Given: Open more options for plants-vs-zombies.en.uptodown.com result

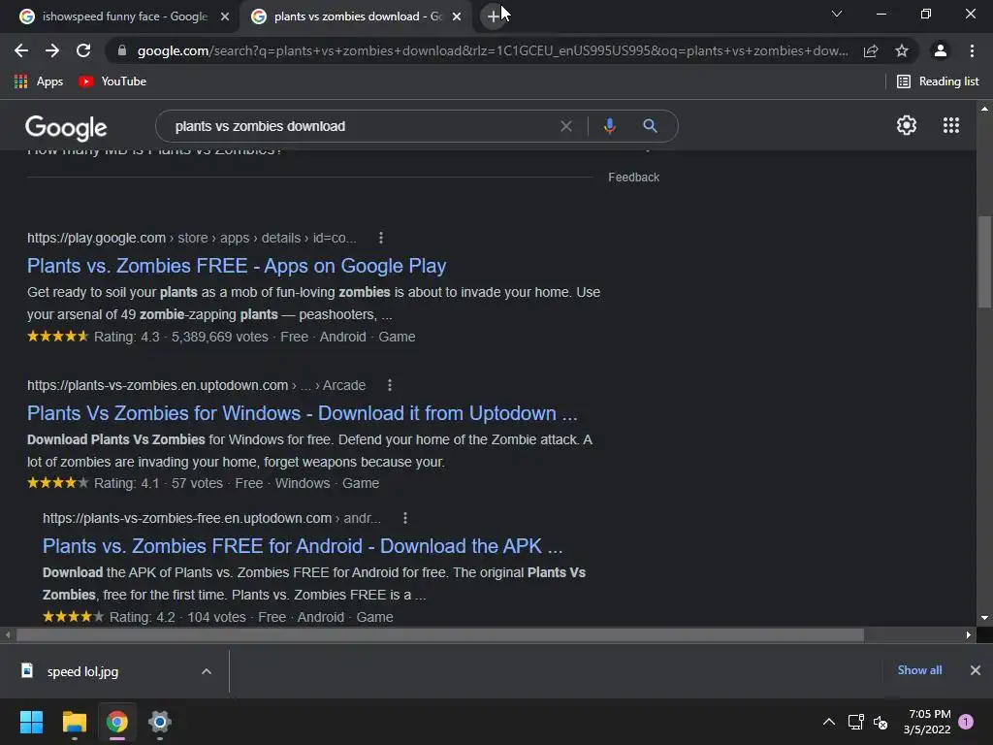Looking at the screenshot, I should 390,385.
